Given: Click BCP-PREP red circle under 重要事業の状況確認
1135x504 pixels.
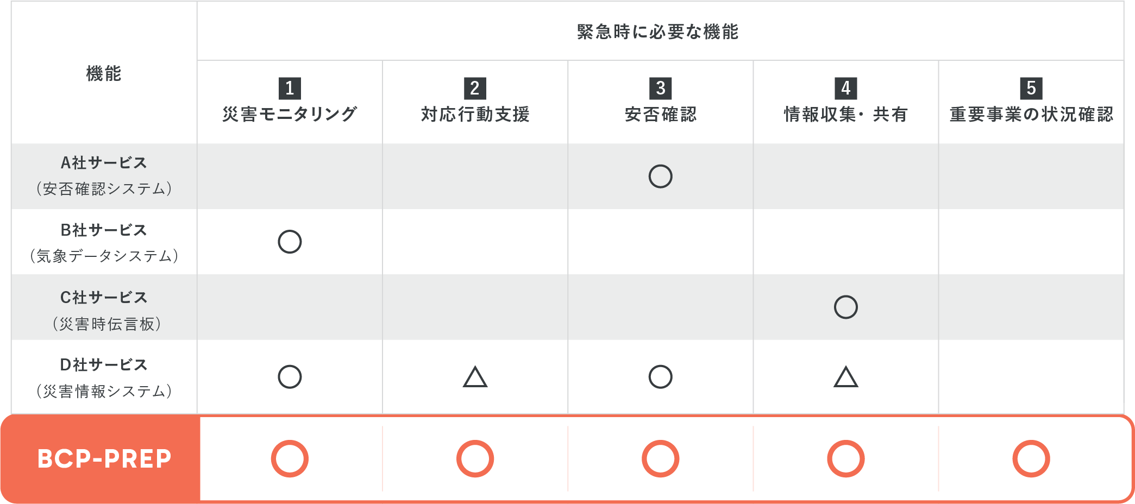Looking at the screenshot, I should tap(1031, 459).
